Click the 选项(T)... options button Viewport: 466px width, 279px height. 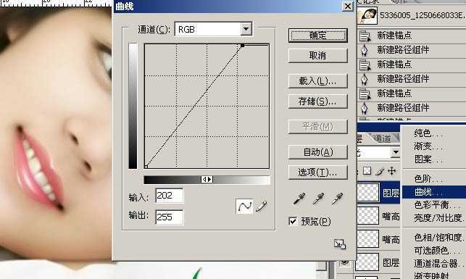pos(317,172)
